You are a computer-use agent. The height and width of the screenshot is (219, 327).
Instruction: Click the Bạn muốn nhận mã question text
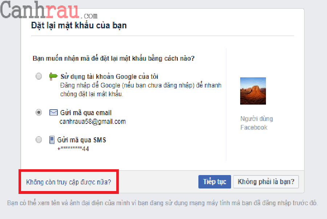pos(114,58)
